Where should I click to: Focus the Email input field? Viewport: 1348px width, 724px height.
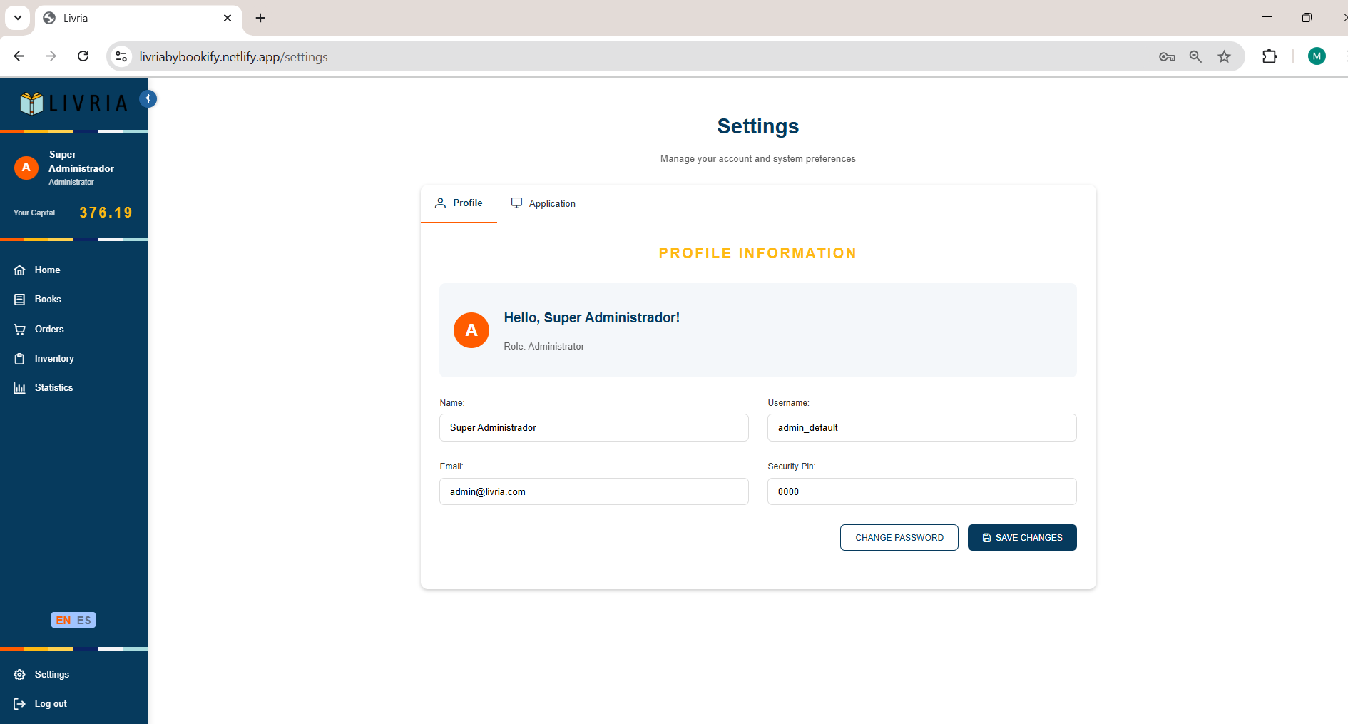594,491
